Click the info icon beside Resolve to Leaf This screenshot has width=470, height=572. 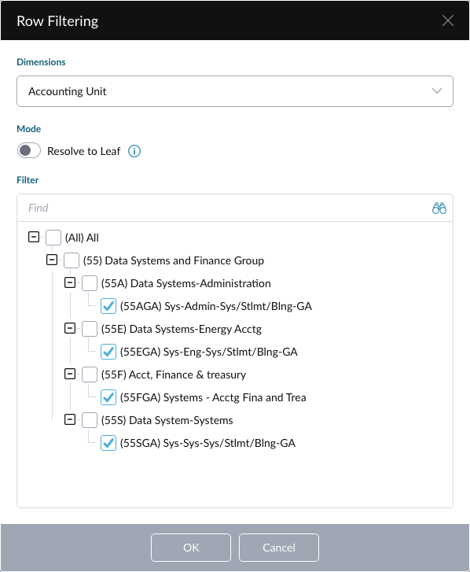pyautogui.click(x=134, y=151)
